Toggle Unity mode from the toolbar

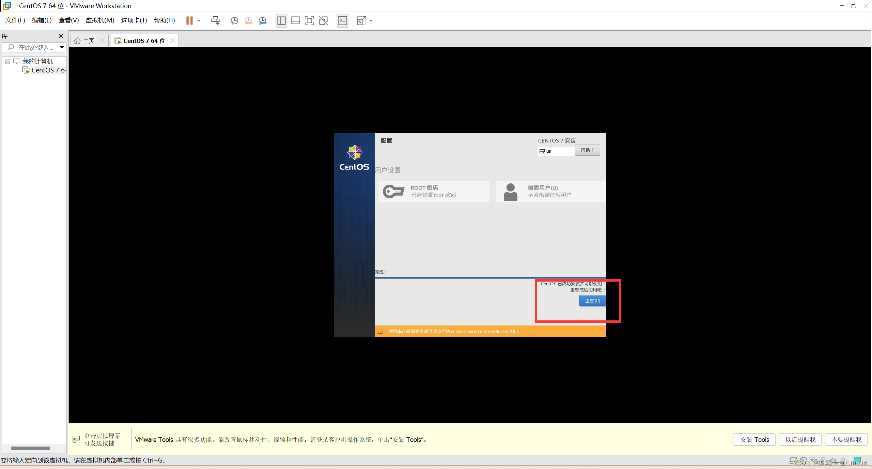[324, 20]
